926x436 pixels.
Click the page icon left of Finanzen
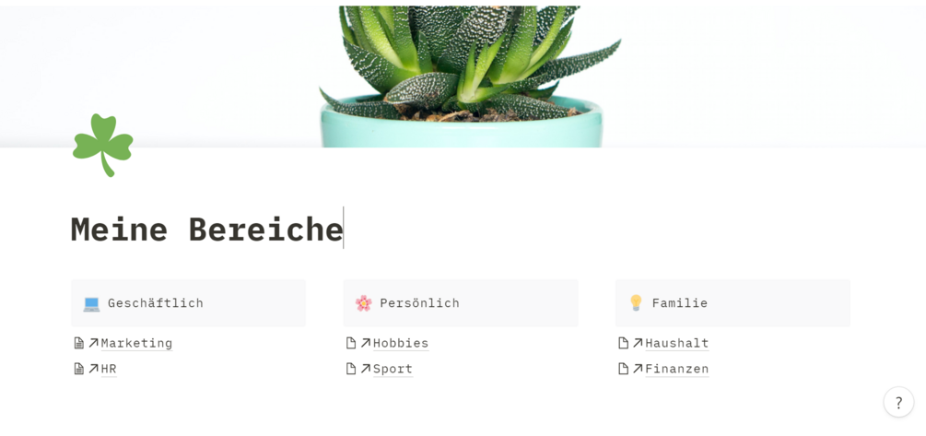[x=624, y=369]
